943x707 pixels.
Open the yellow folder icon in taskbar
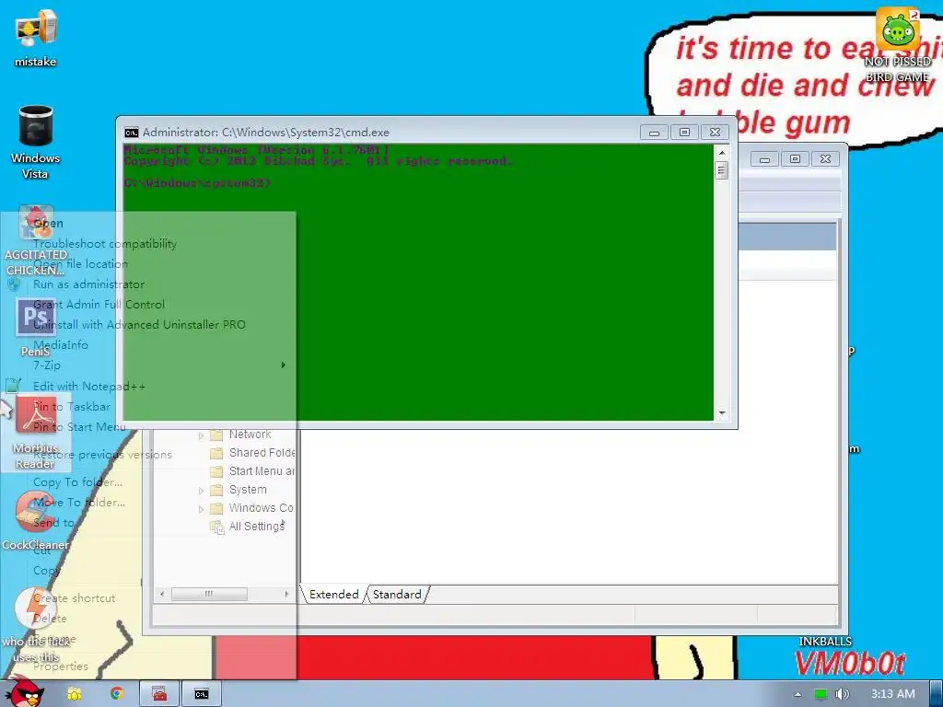coord(75,694)
